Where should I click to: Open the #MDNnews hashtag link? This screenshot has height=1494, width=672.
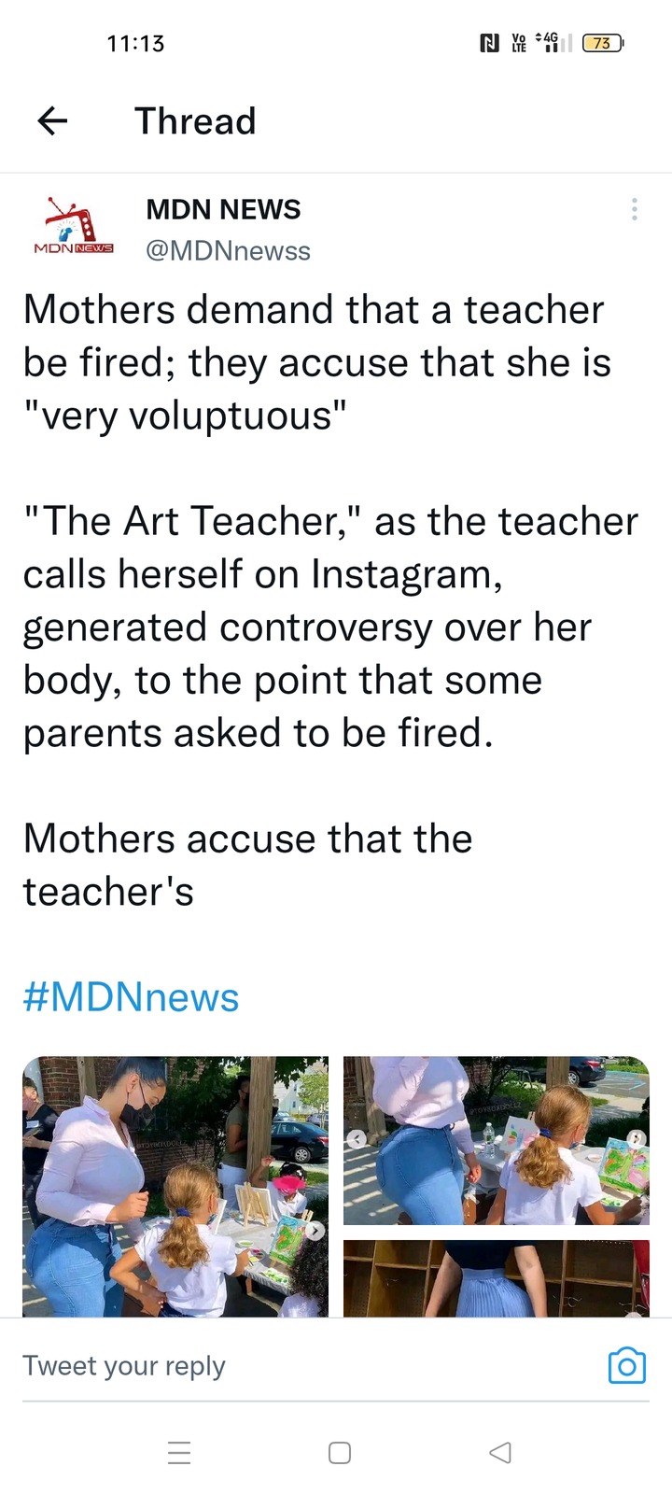131,997
